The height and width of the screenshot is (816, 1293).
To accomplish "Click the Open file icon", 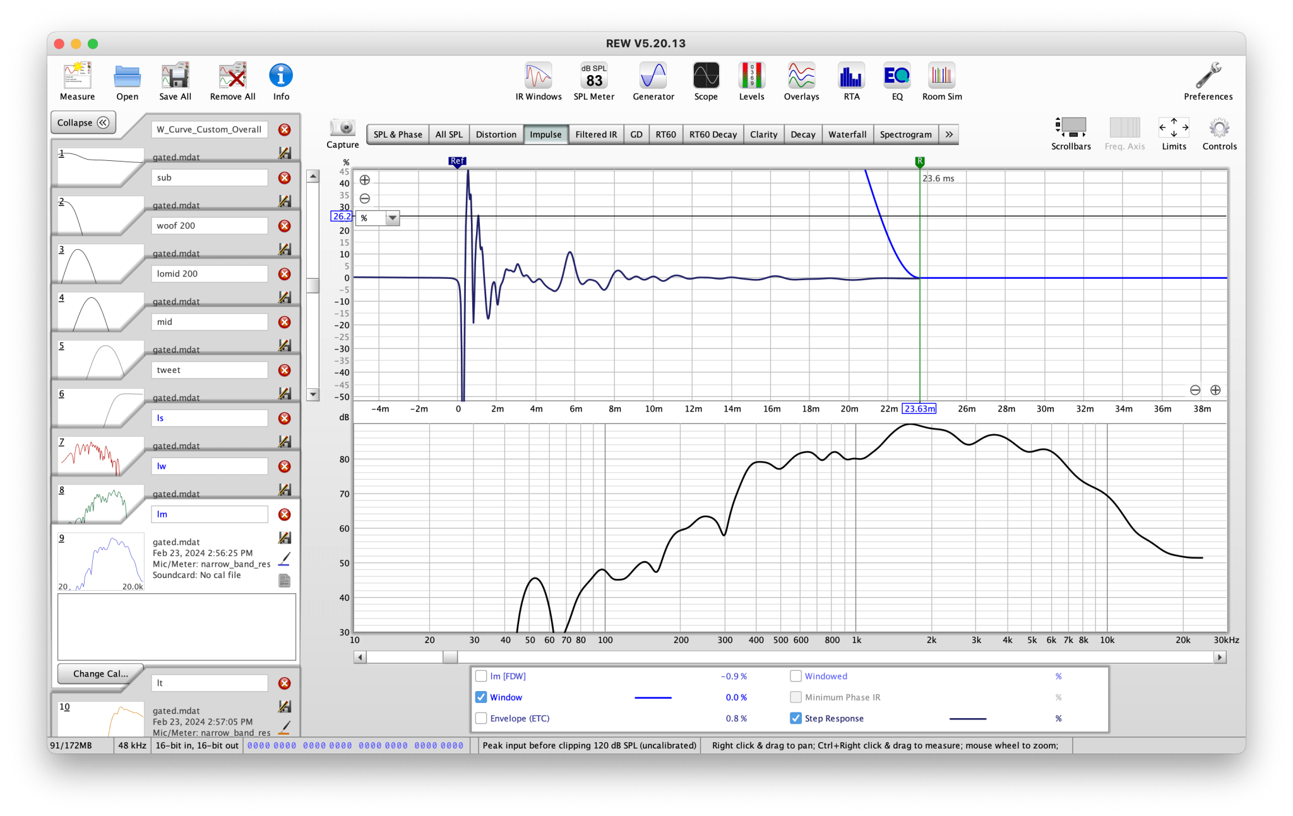I will [x=127, y=81].
